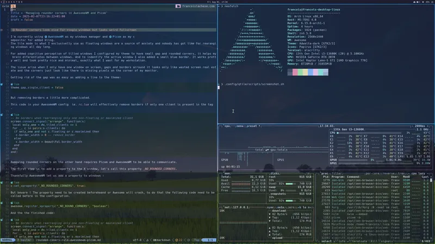Toggle tree view in btop proc box
Screen dimensions: 435x244
(x=401, y=174)
